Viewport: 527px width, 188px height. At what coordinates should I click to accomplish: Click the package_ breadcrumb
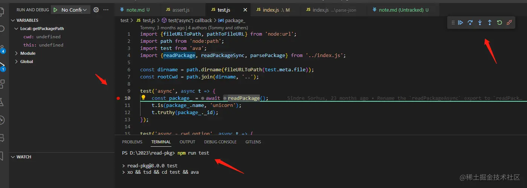coord(231,21)
